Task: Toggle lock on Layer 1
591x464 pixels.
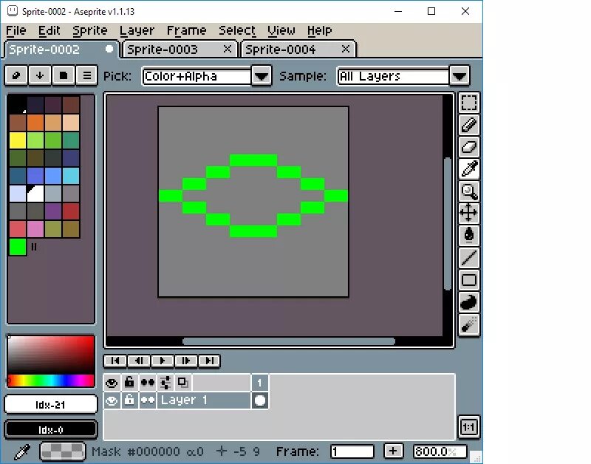Action: (x=129, y=400)
